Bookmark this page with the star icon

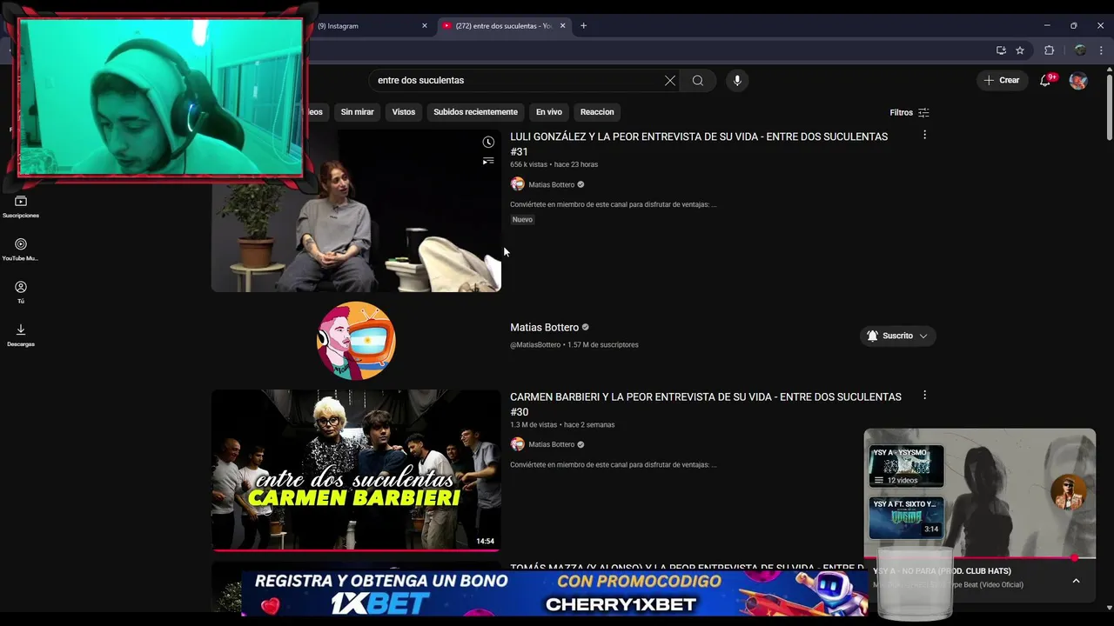1020,50
